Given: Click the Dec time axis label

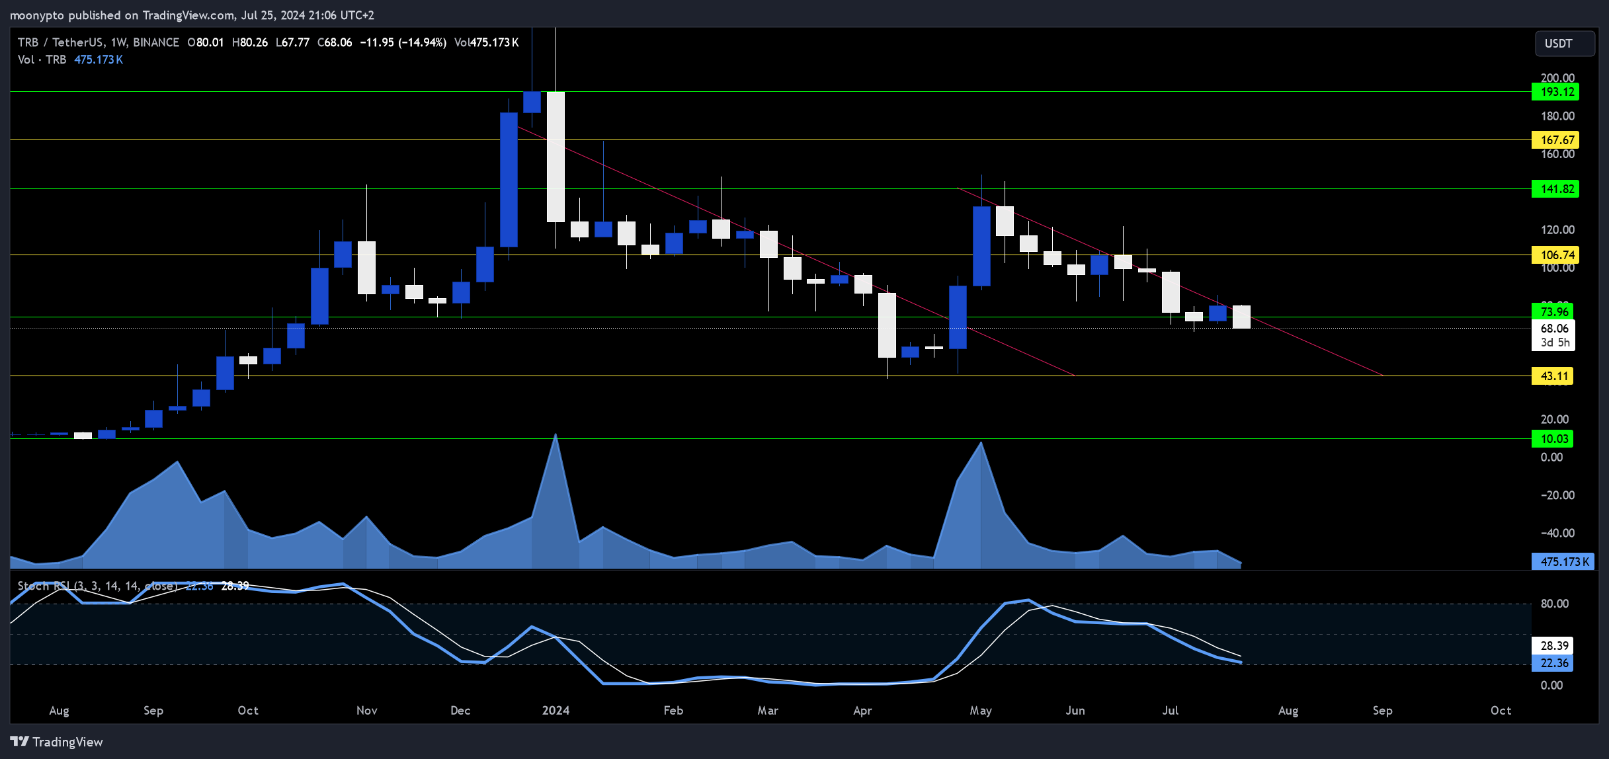Looking at the screenshot, I should point(460,710).
